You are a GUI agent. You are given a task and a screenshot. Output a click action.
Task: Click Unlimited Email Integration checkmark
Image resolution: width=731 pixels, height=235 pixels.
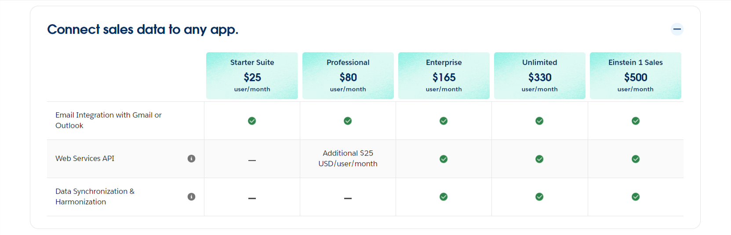[539, 121]
